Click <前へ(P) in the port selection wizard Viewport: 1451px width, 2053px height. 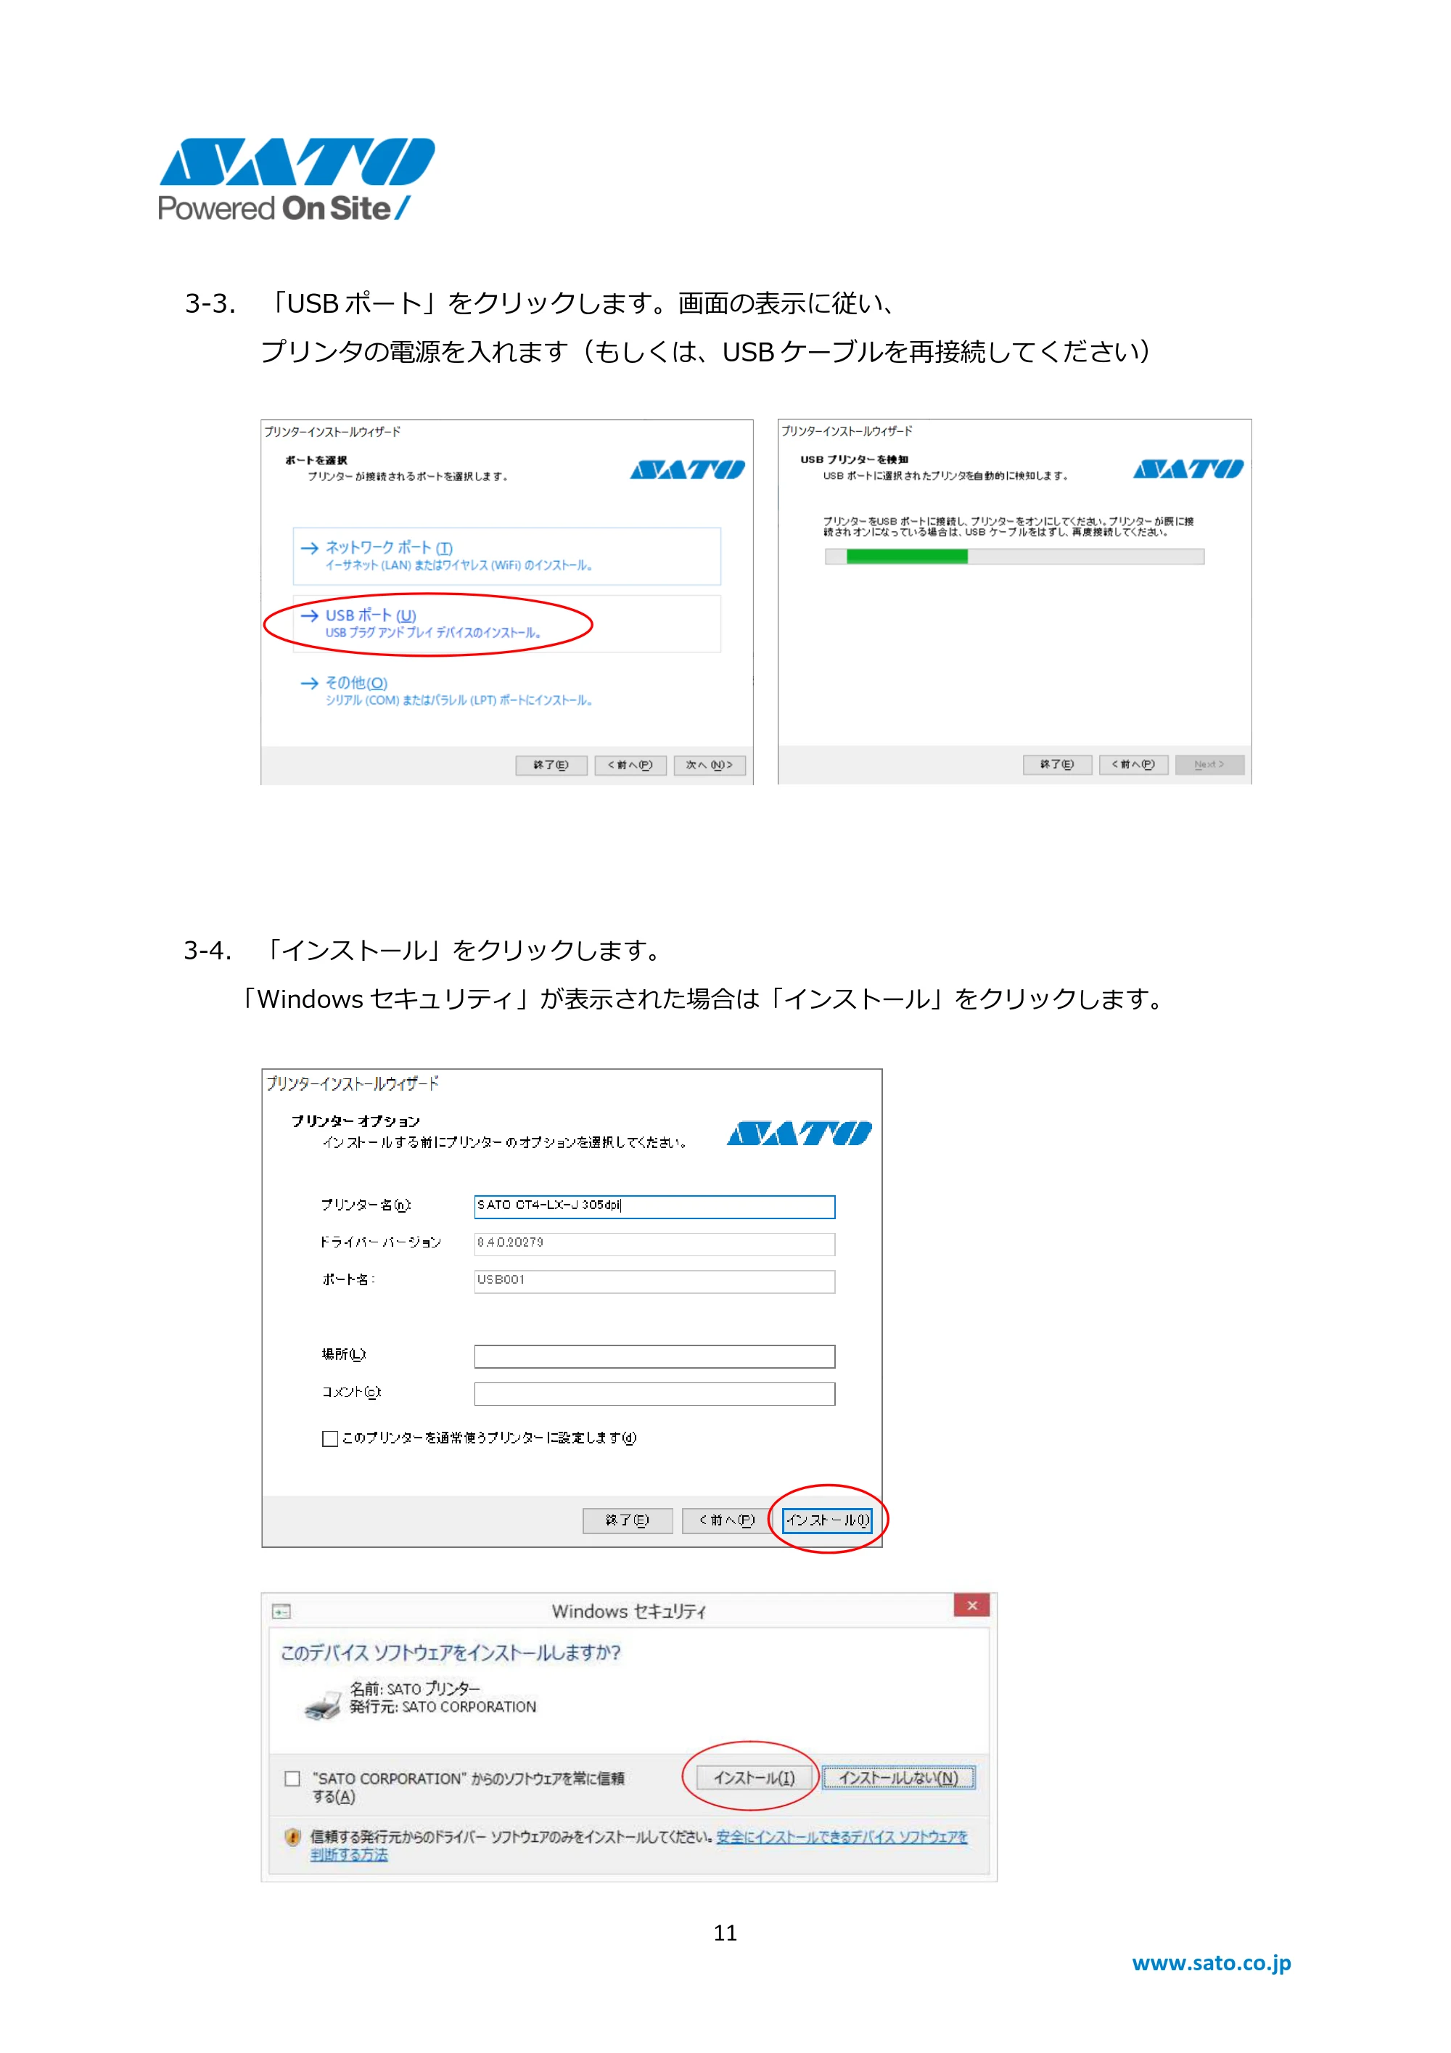point(630,766)
